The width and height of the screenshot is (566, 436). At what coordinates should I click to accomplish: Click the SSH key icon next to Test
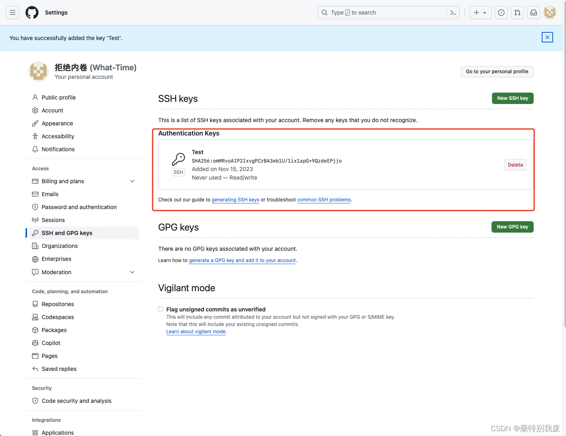point(178,159)
